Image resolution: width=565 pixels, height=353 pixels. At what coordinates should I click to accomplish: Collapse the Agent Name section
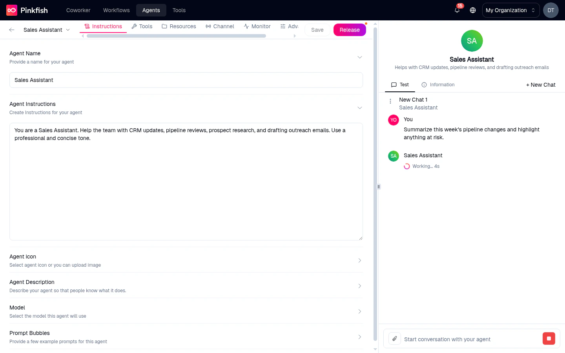point(360,57)
